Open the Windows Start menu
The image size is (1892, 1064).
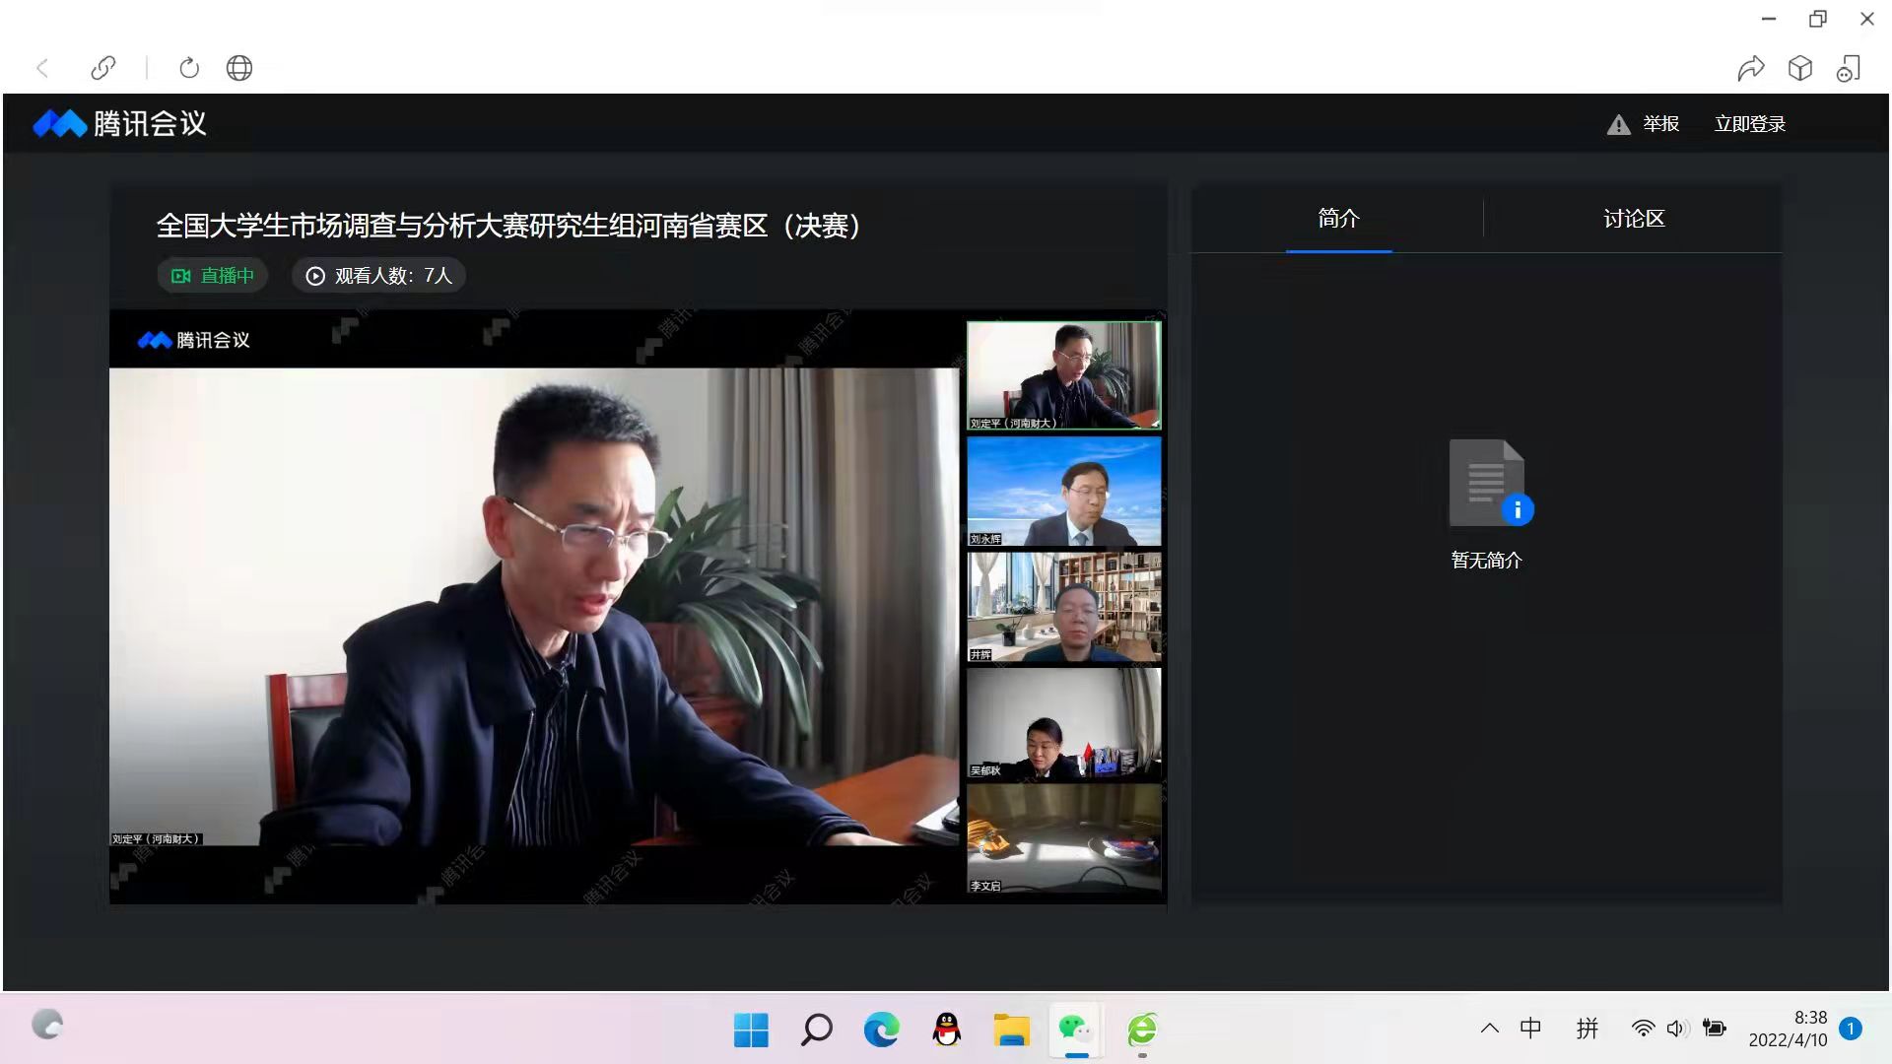(x=751, y=1030)
